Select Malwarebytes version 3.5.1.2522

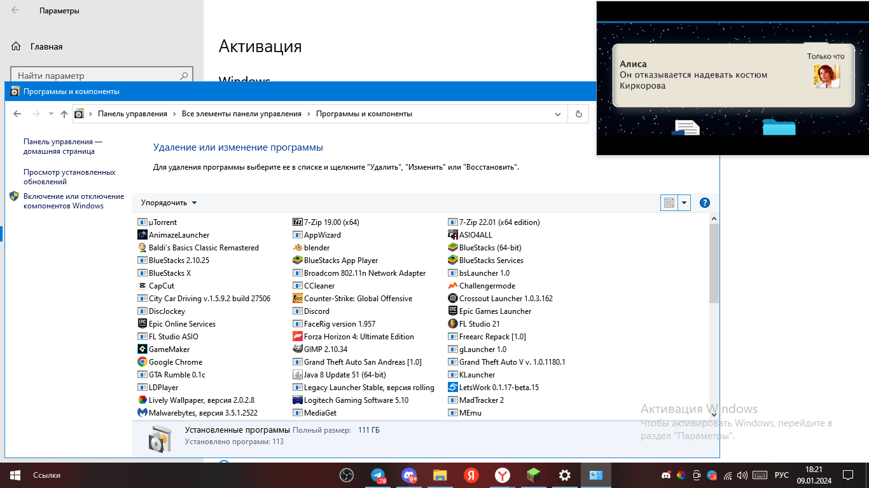[198, 413]
